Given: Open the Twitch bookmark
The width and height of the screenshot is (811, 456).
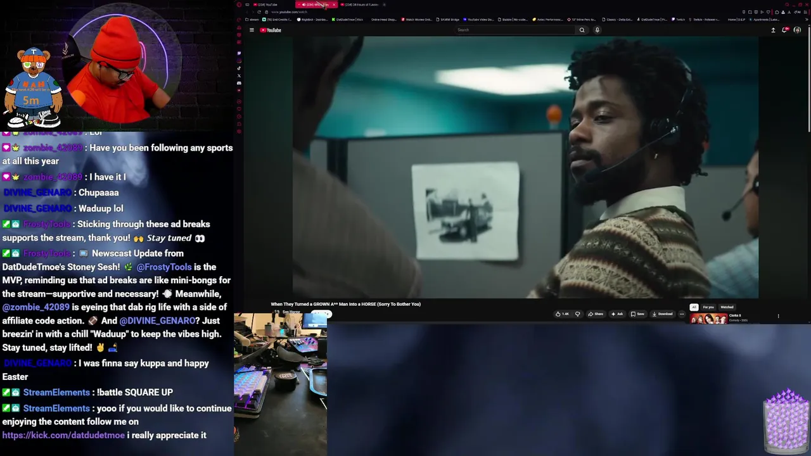Looking at the screenshot, I should pyautogui.click(x=679, y=20).
